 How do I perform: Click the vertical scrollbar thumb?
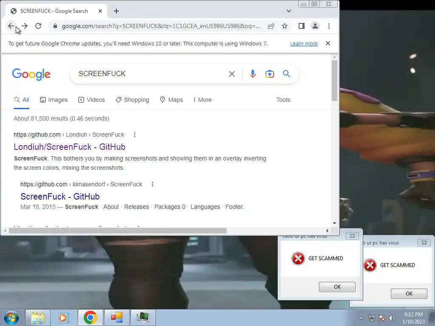tap(334, 81)
